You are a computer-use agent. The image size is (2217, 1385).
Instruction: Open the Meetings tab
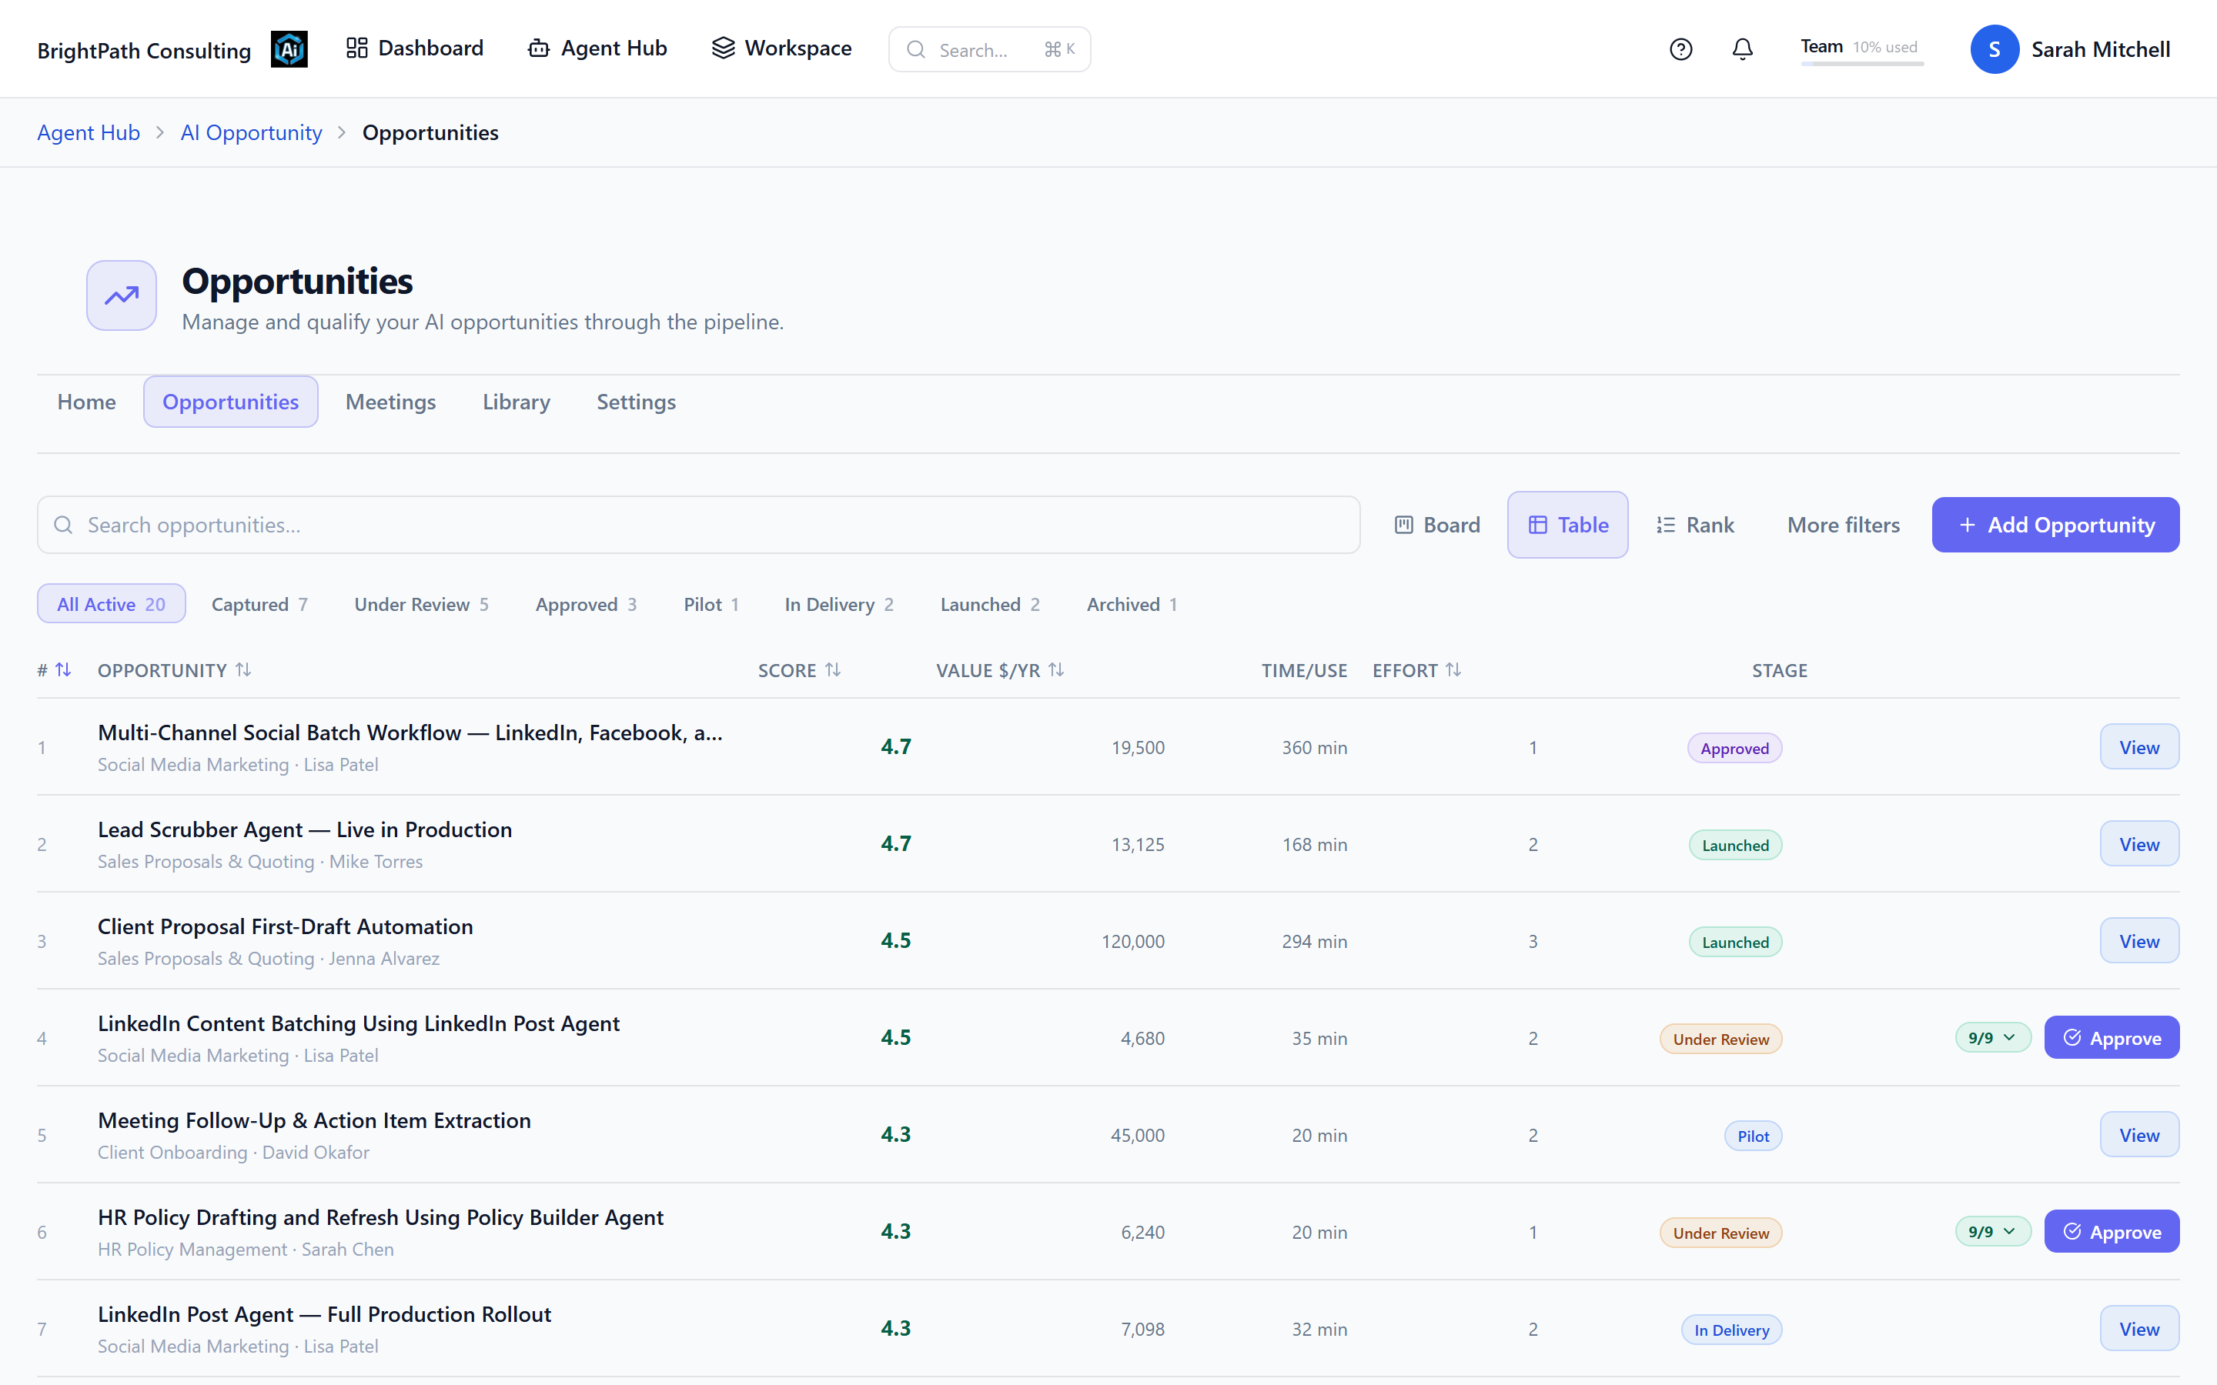point(390,401)
